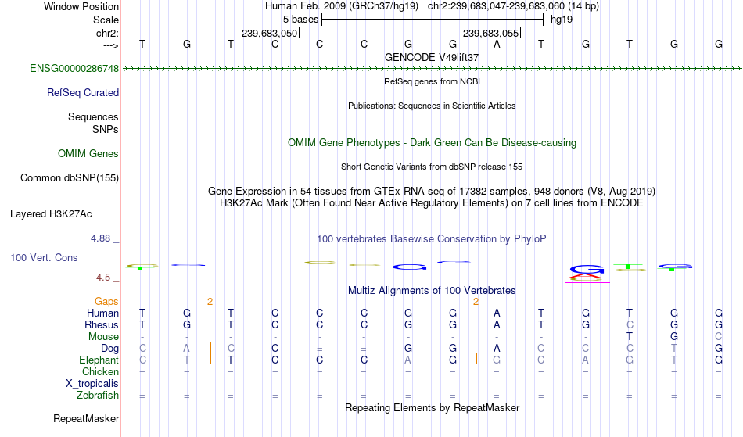Viewport: 743px width, 437px height.
Task: Click the Common dbSNP(155) track label
Action: tap(70, 178)
